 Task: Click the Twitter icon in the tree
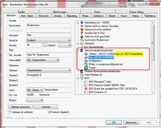click(86, 68)
